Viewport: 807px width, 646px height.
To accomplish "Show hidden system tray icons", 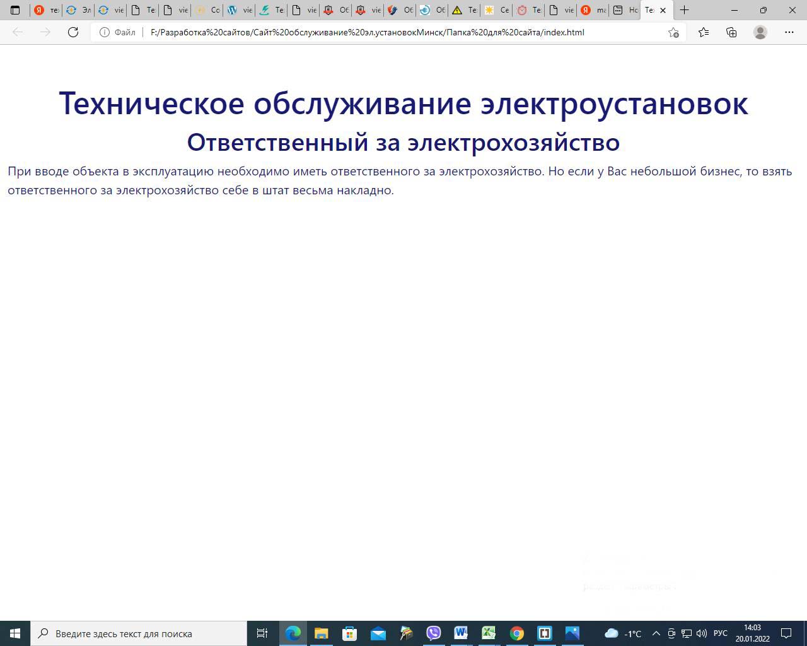I will [x=656, y=633].
